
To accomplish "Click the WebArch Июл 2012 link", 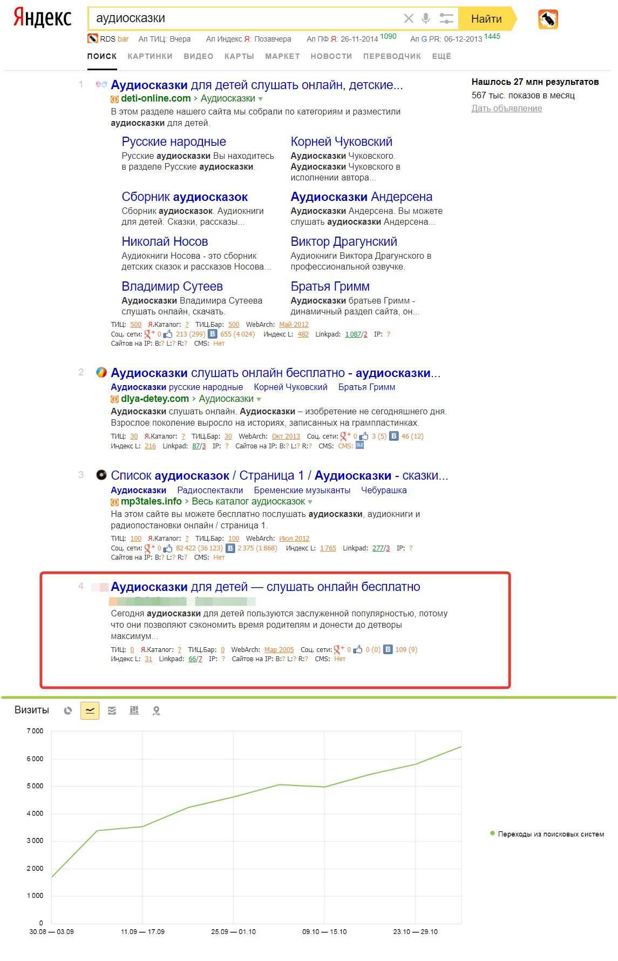I will pos(294,539).
